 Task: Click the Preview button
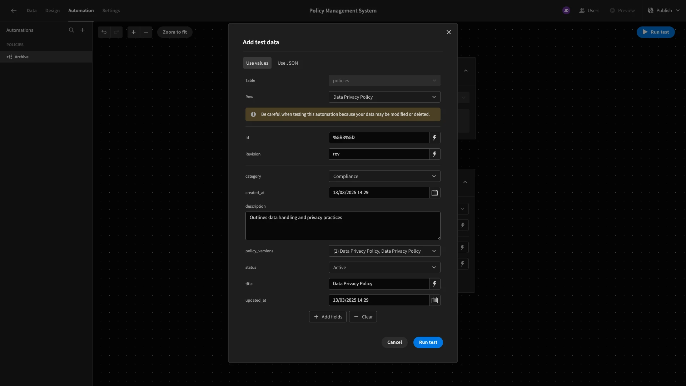pyautogui.click(x=622, y=11)
